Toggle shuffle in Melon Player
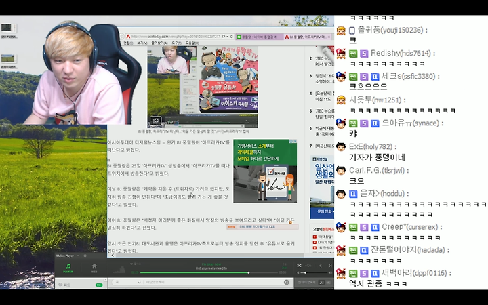The height and width of the screenshot is (305, 488). point(299,266)
